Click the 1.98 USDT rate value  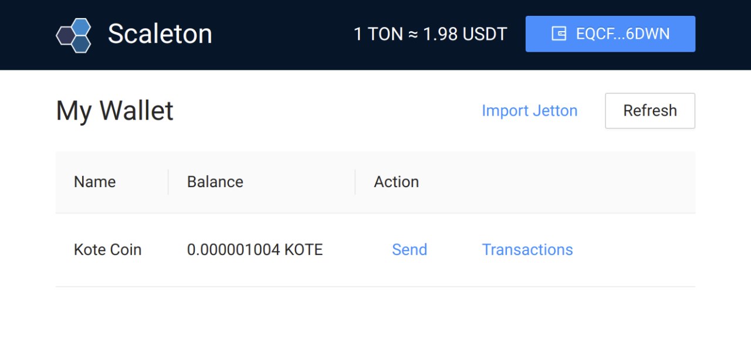pyautogui.click(x=465, y=34)
